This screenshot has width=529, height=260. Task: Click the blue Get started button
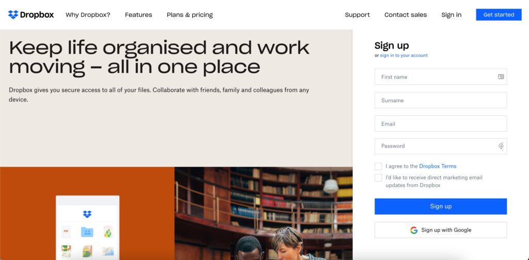click(x=499, y=15)
